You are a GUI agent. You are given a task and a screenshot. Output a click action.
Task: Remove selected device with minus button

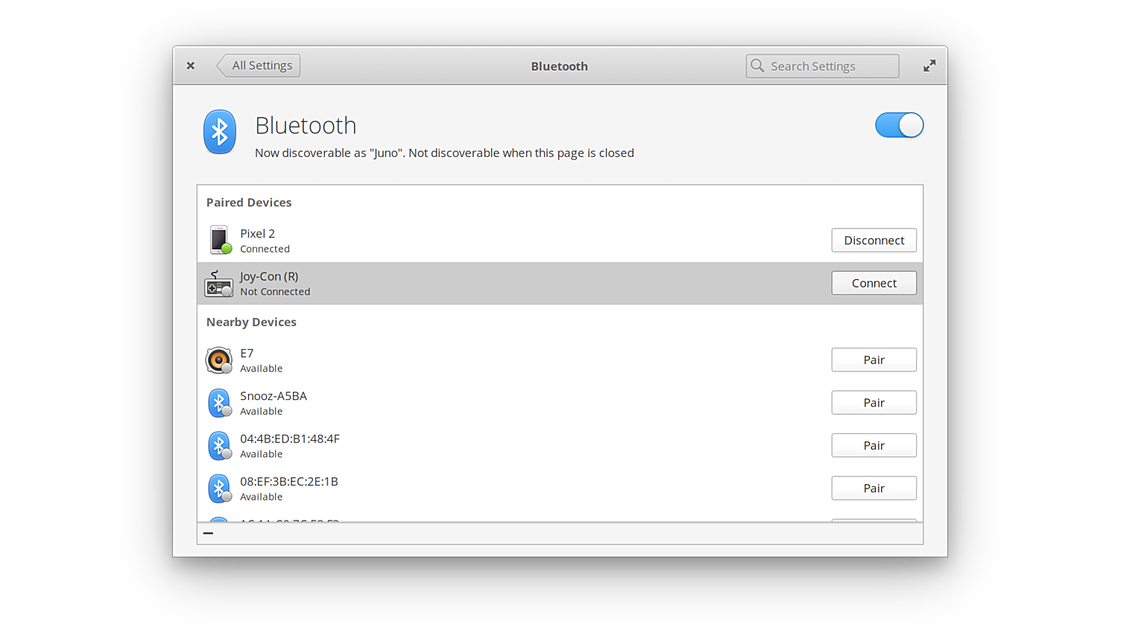208,533
